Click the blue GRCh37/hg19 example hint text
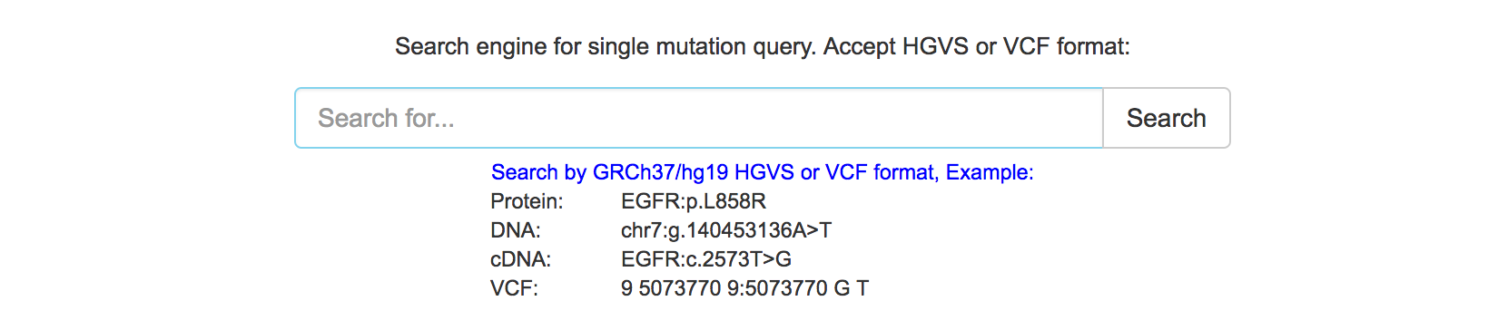This screenshot has height=330, width=1498. pos(762,172)
